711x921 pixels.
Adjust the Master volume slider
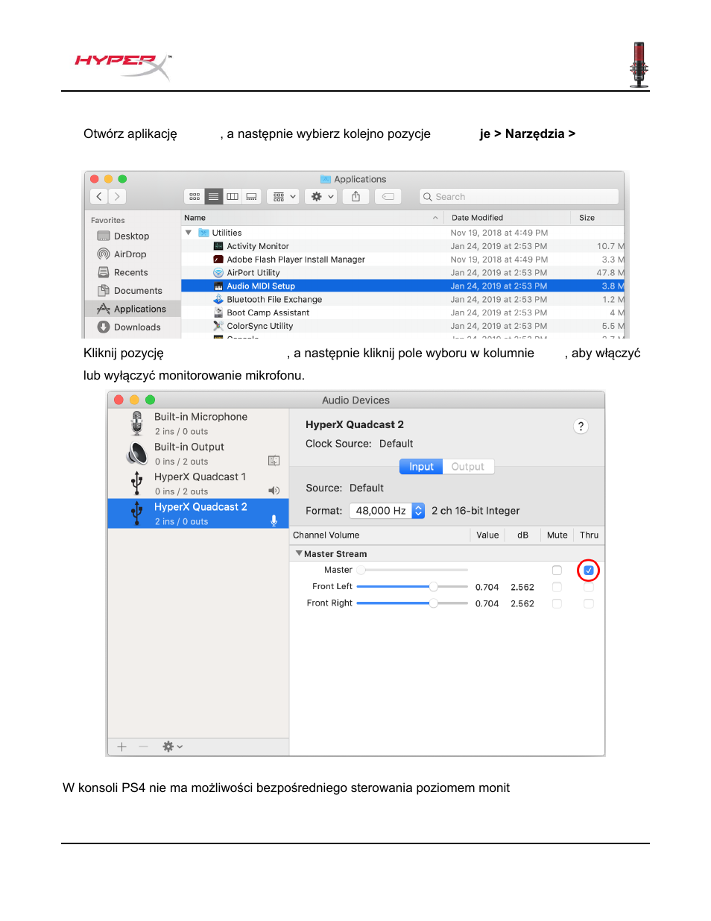[412, 570]
